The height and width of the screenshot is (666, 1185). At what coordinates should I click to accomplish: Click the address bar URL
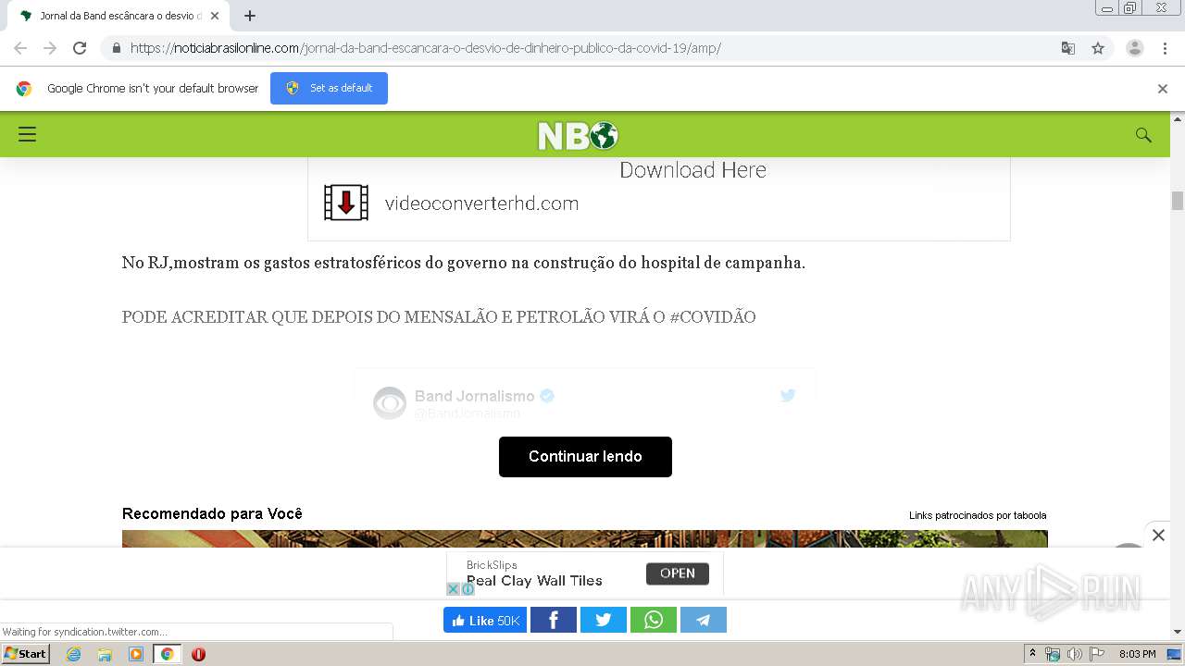pyautogui.click(x=426, y=48)
